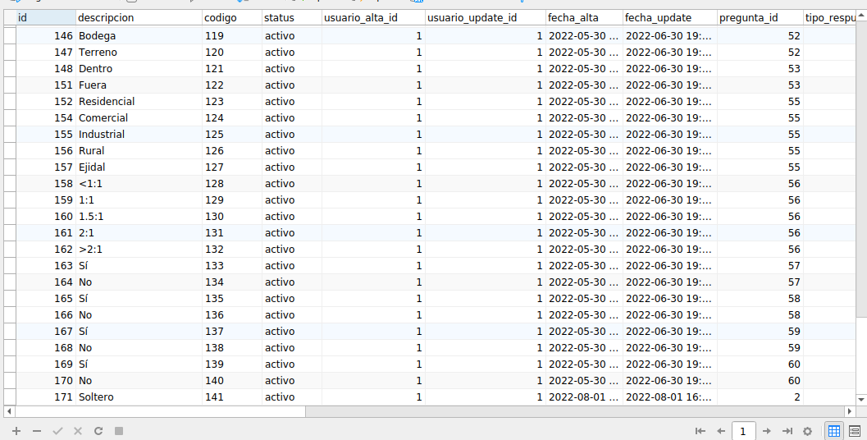Go to the previous page of records
The image size is (867, 440).
click(721, 431)
